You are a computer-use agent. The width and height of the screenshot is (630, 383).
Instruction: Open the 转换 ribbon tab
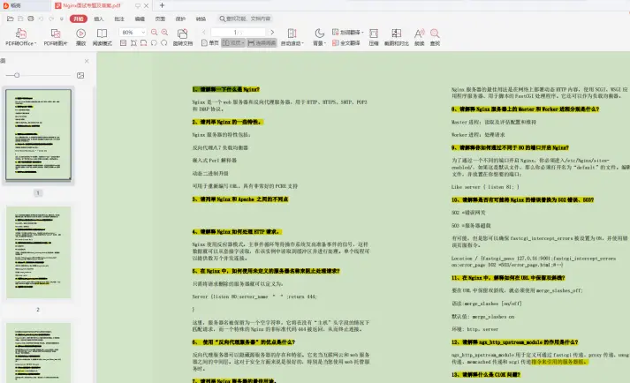coord(201,19)
